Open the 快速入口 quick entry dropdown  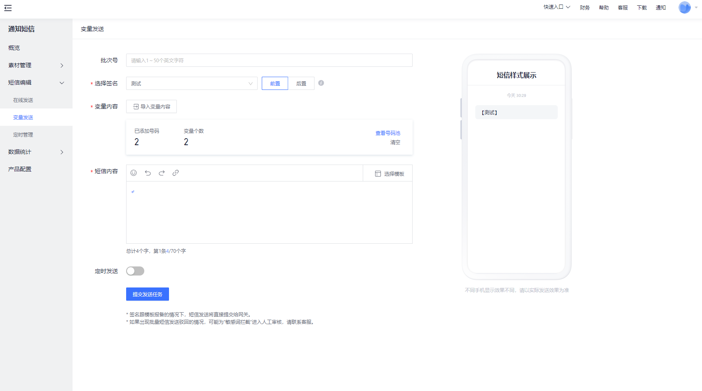click(x=556, y=7)
